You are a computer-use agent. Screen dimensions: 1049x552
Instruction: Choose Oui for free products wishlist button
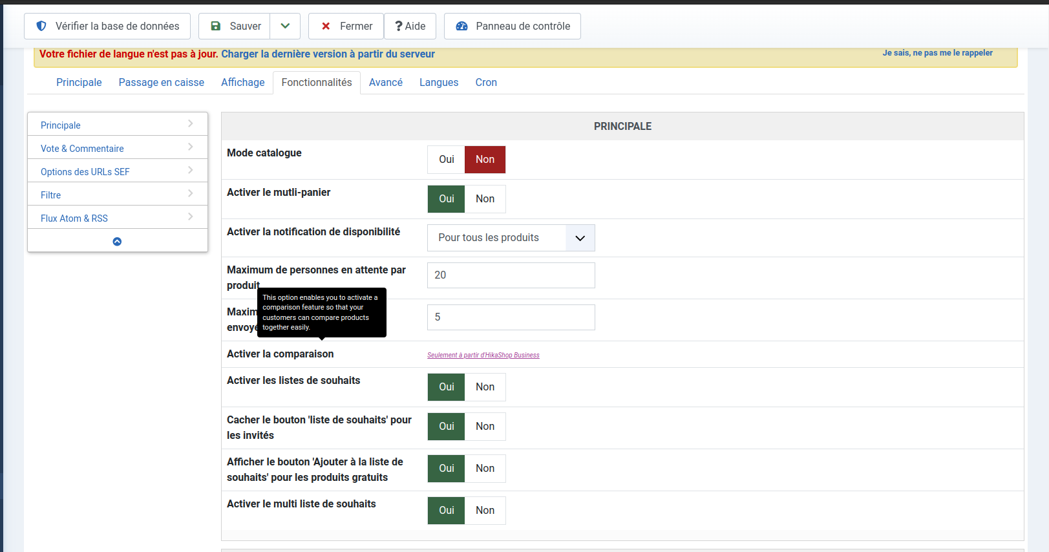(446, 469)
